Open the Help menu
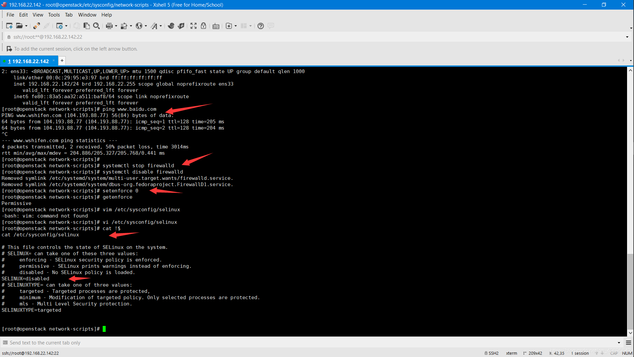 tap(106, 15)
